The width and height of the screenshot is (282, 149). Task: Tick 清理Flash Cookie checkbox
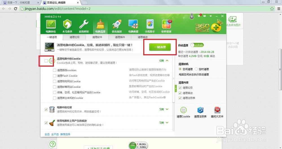[54, 76]
